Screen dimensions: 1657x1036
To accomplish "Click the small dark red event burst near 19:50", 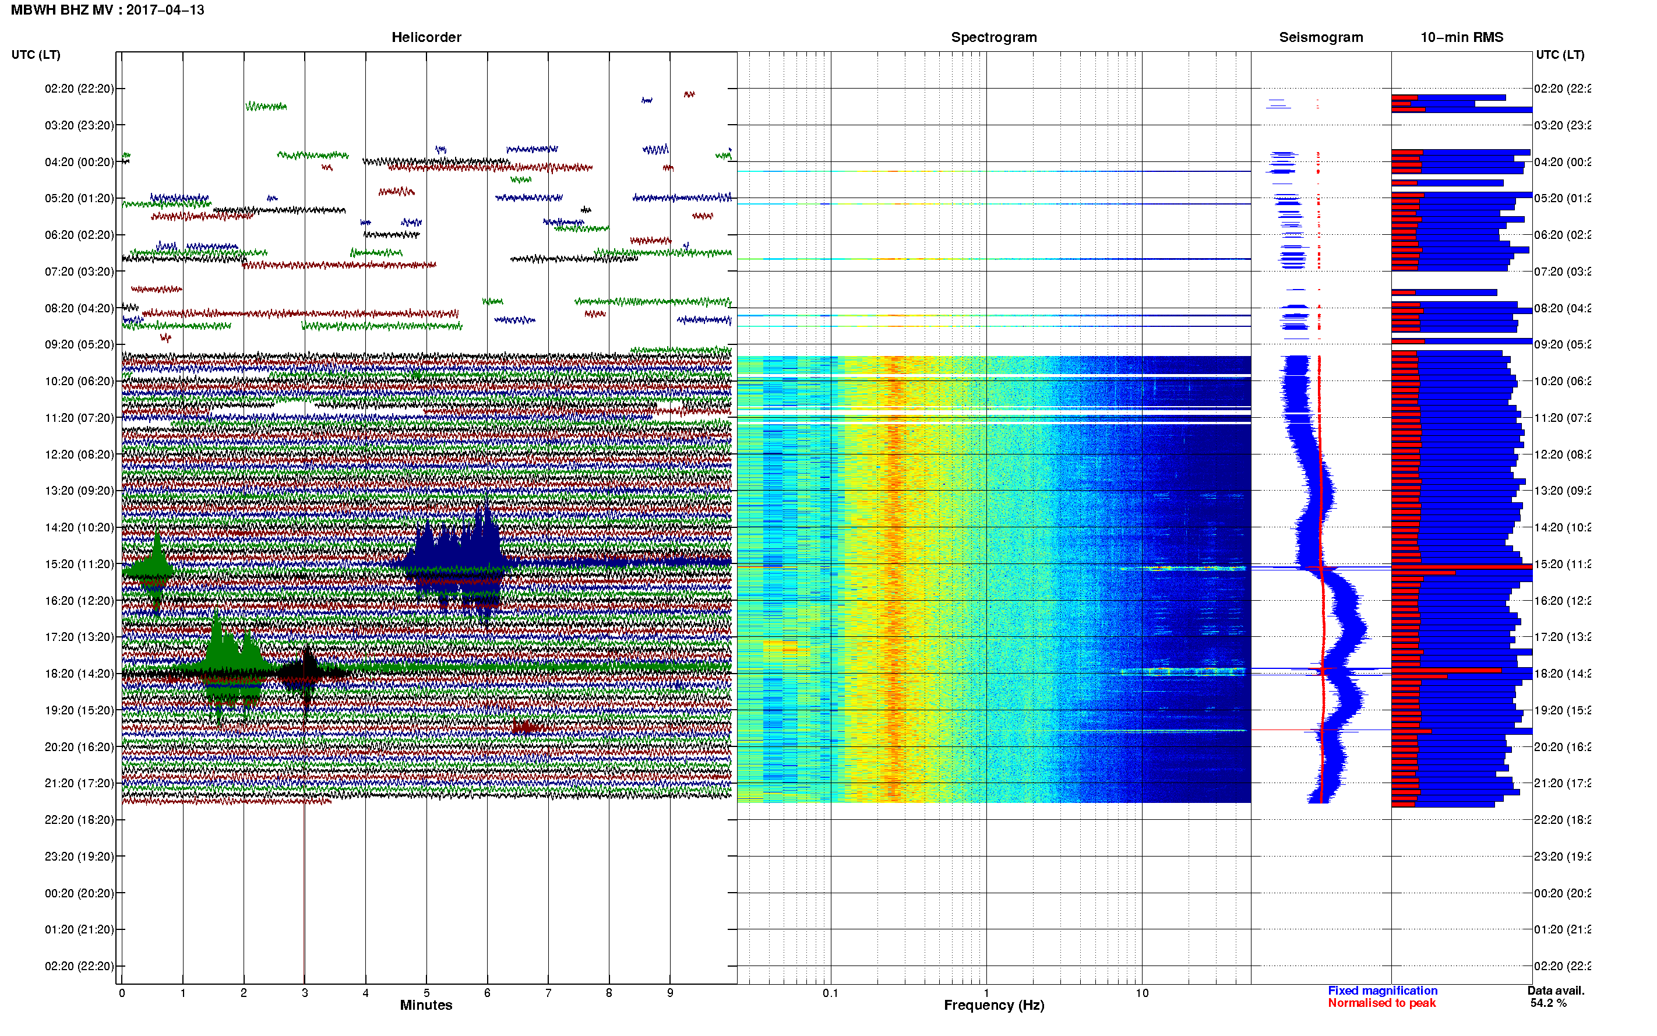I will point(527,727).
